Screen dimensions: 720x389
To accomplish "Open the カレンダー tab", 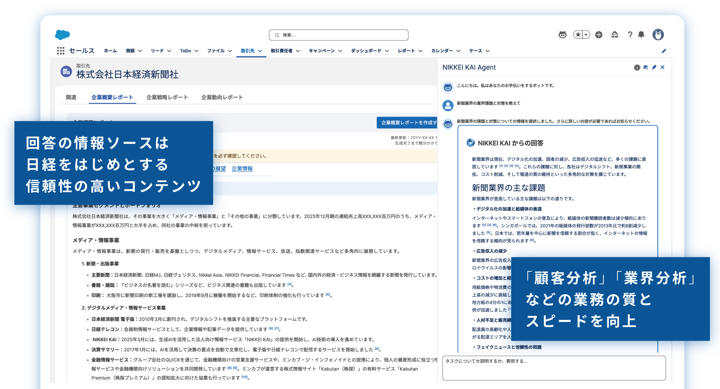I will (442, 51).
